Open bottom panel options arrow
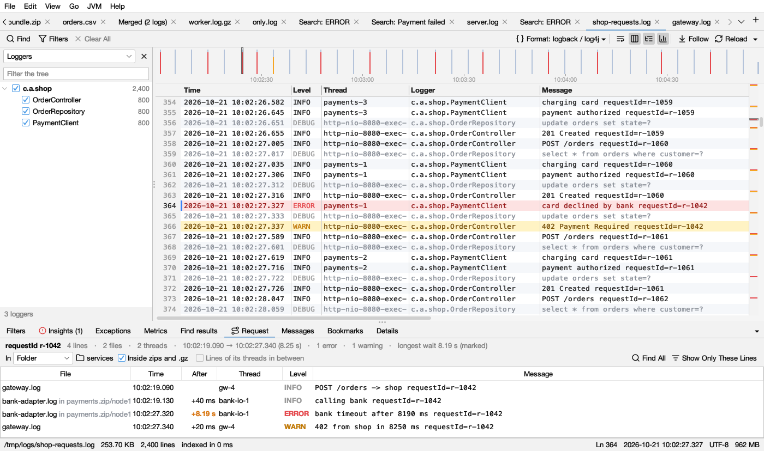The height and width of the screenshot is (451, 764). 757,331
